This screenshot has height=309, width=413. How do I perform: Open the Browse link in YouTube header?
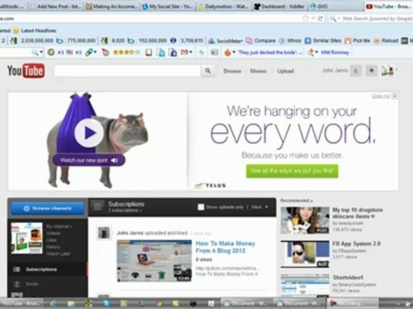pyautogui.click(x=232, y=71)
